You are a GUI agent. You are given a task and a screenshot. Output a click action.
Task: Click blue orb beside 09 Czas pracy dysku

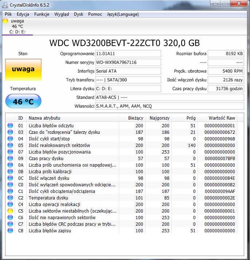pyautogui.click(x=10, y=158)
